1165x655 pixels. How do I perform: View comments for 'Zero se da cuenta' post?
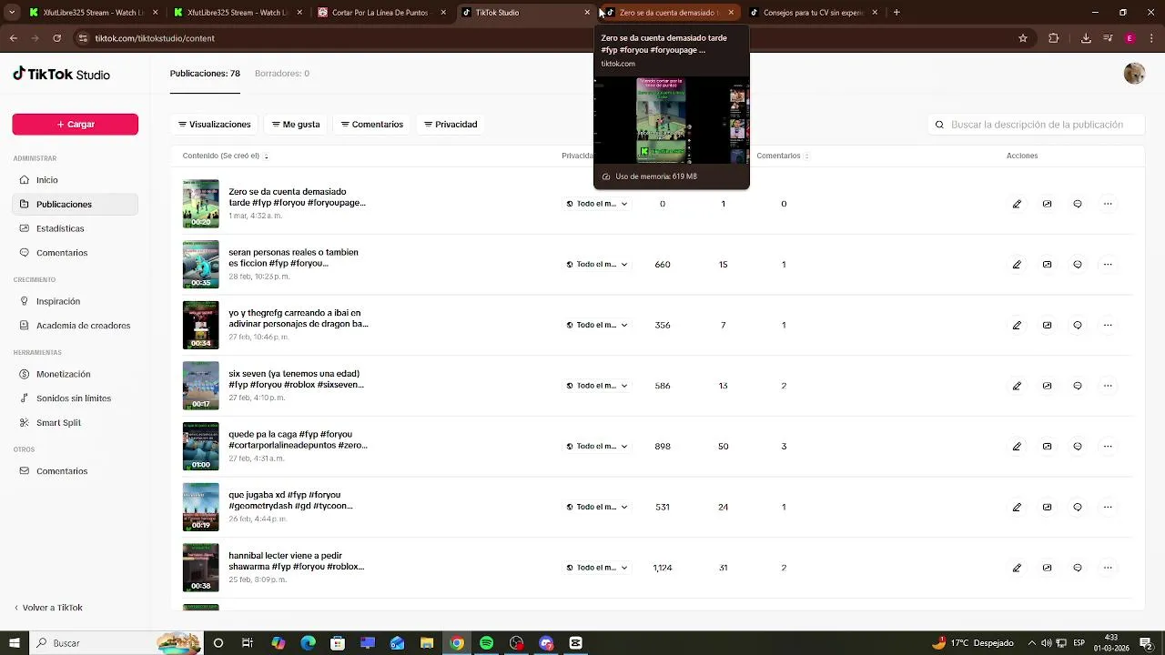point(1078,204)
